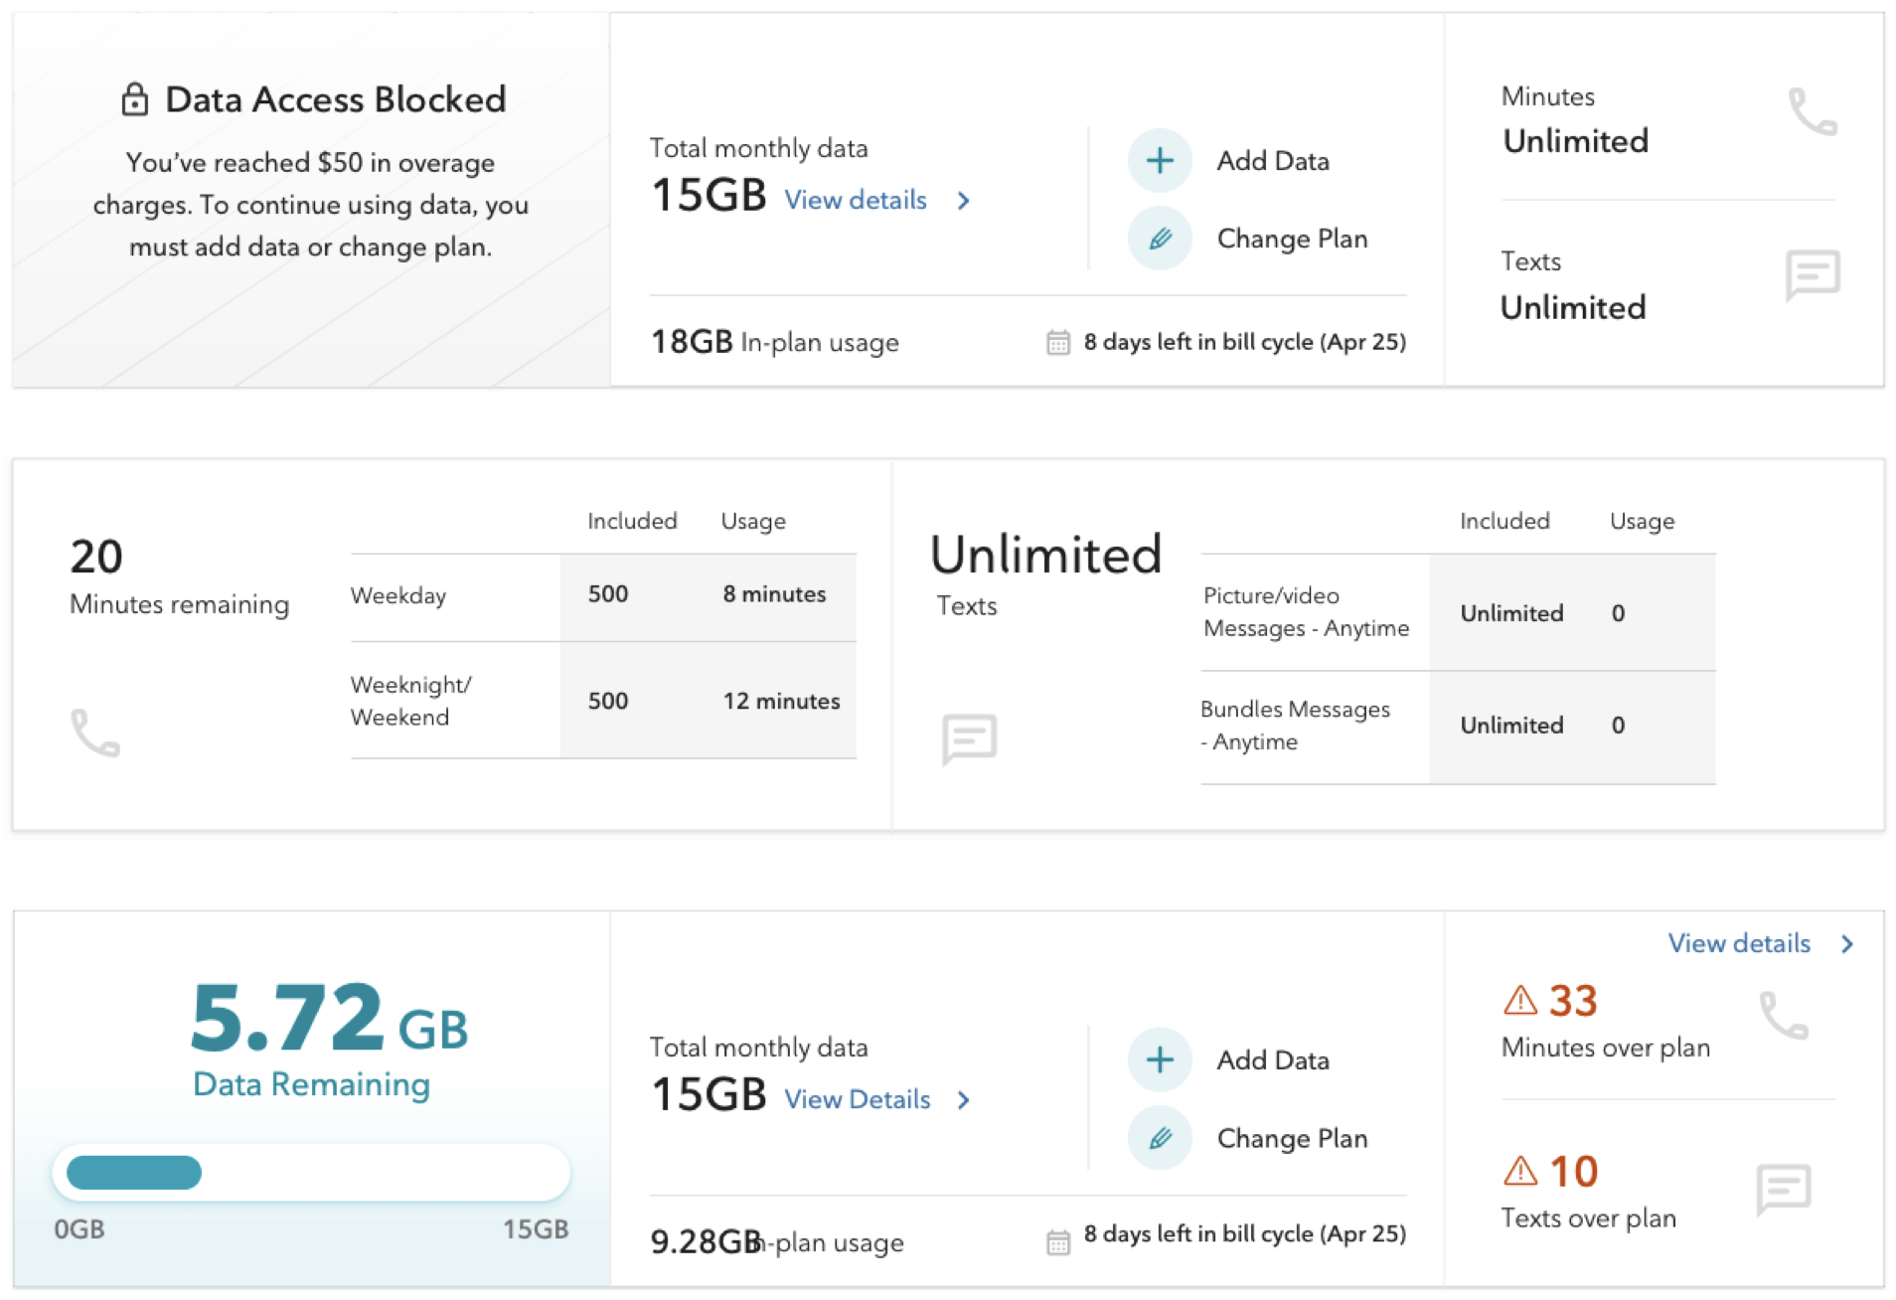
Task: Open View details link above Minutes over plan
Action: (x=1738, y=944)
